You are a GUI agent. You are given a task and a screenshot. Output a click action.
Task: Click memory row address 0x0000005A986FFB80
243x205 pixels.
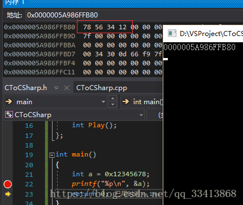[40, 27]
